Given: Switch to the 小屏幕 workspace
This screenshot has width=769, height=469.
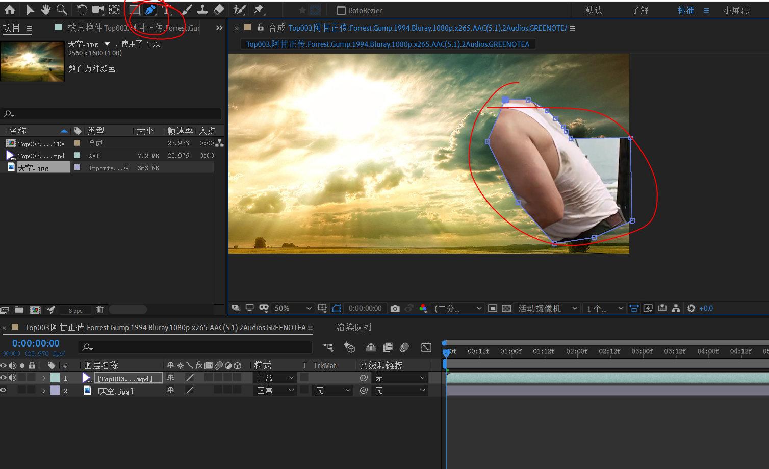Looking at the screenshot, I should (736, 10).
